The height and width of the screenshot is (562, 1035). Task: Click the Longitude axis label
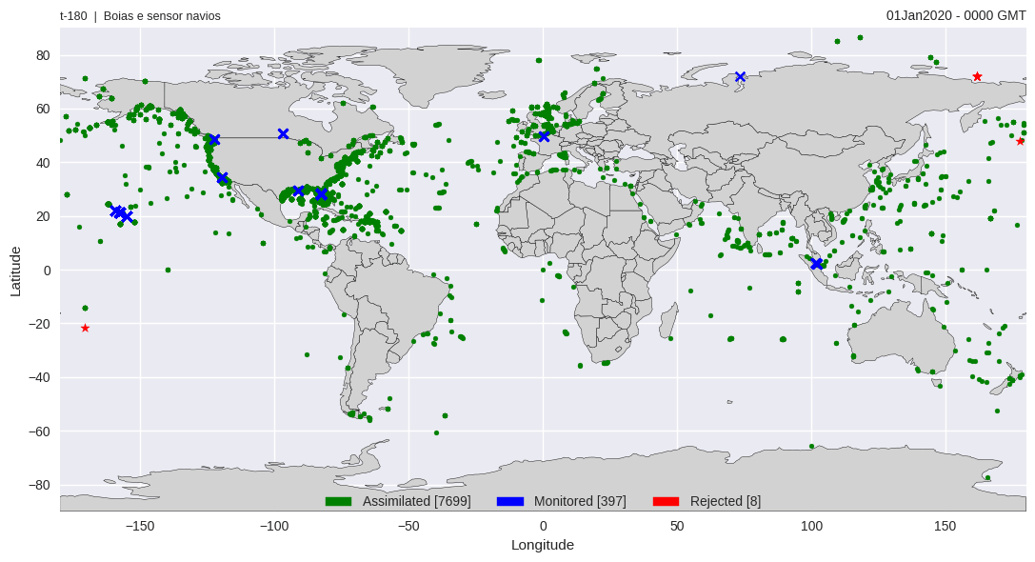coord(543,545)
